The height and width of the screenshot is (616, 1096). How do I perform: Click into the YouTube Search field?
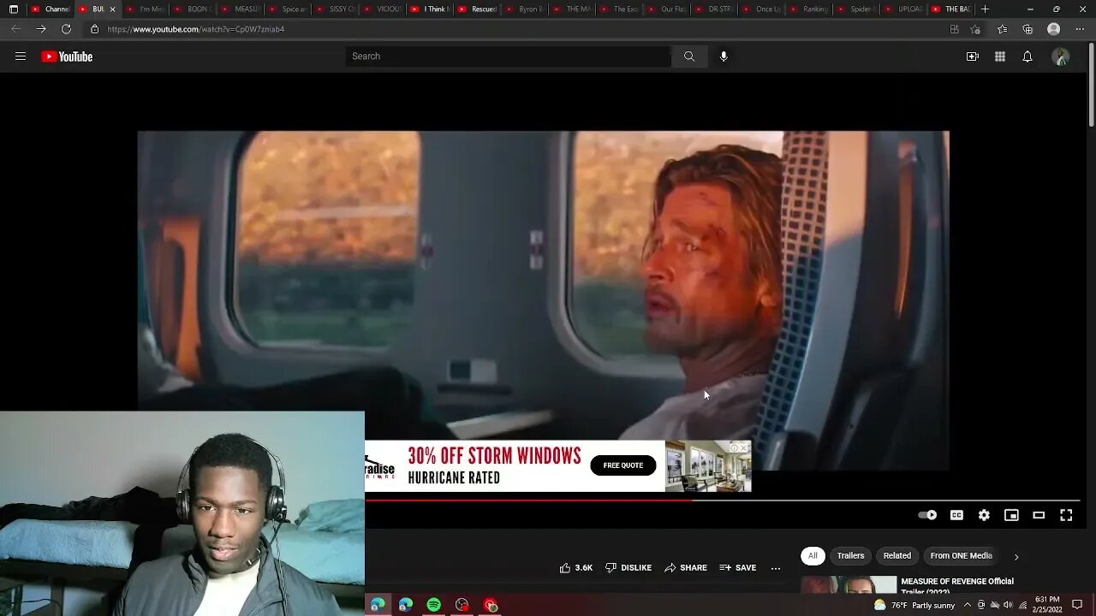(509, 56)
